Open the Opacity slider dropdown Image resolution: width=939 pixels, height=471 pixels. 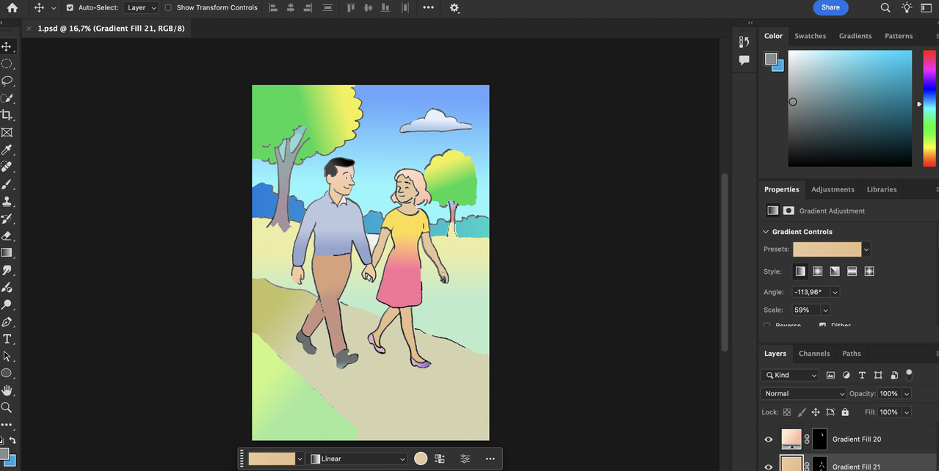click(907, 394)
